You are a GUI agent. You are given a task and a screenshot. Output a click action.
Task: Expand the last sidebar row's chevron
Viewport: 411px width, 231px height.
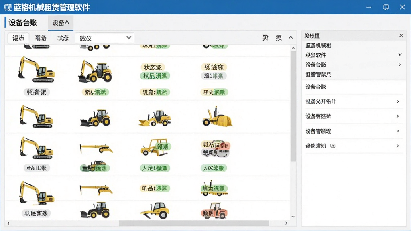[398, 146]
